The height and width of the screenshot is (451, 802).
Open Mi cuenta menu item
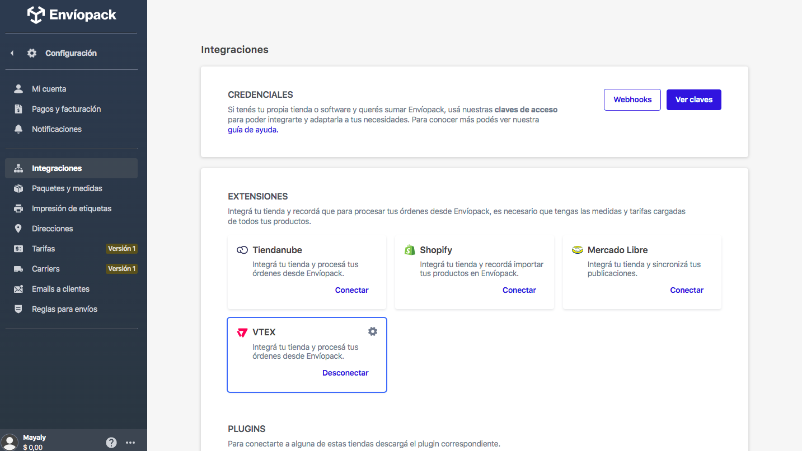pos(72,89)
